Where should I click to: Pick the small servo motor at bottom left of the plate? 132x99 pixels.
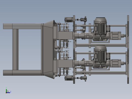pyautogui.click(x=69, y=78)
